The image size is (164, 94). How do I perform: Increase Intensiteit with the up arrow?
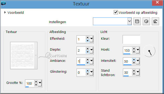point(134,59)
